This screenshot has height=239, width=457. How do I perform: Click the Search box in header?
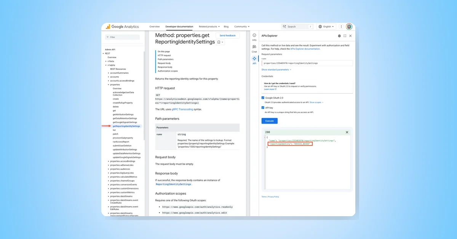point(297,27)
